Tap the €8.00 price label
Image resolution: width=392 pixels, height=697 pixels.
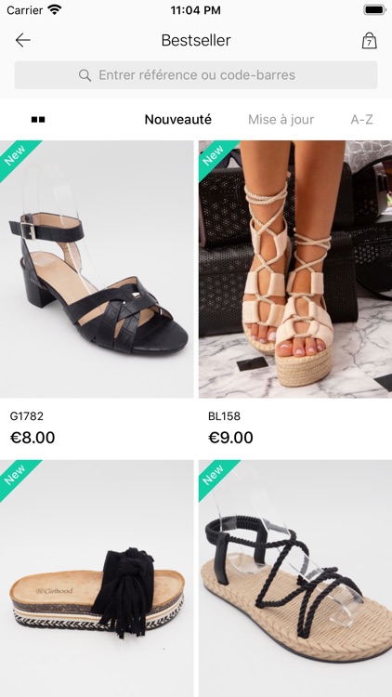pyautogui.click(x=33, y=438)
